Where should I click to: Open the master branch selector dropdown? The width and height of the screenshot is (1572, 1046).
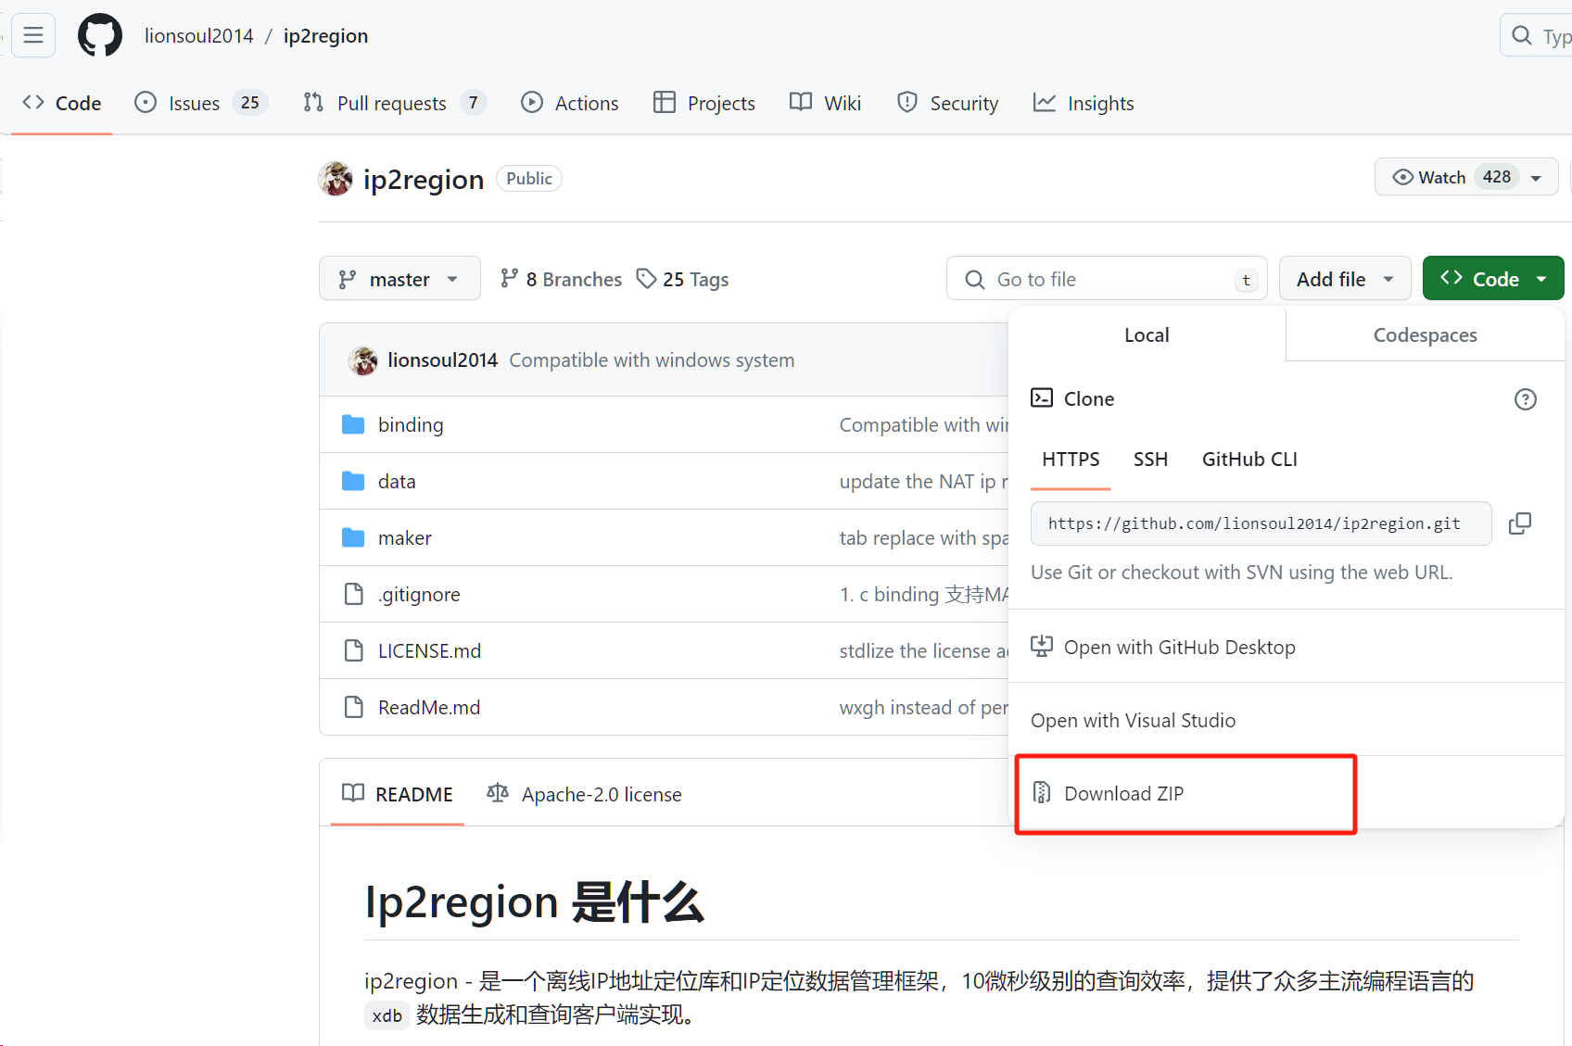point(399,279)
